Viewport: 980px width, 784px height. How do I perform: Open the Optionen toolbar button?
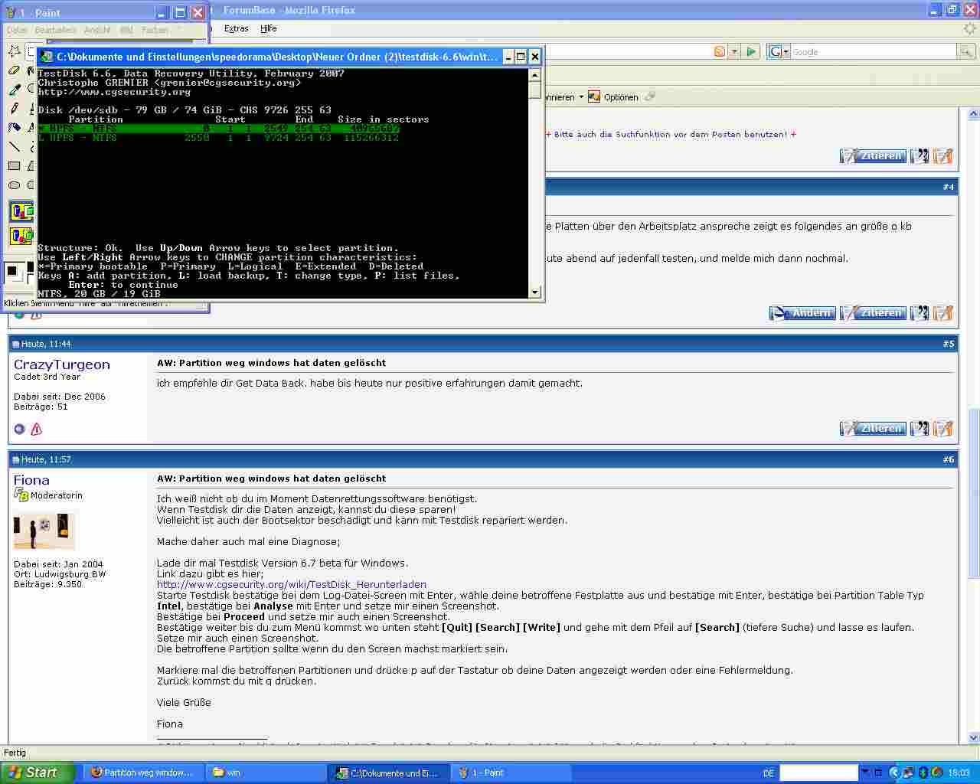[612, 97]
